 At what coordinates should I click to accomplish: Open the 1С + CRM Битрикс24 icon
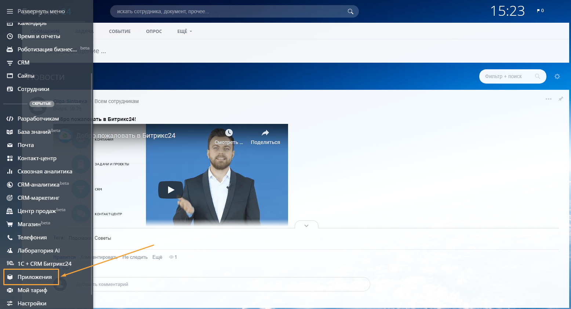coord(10,264)
